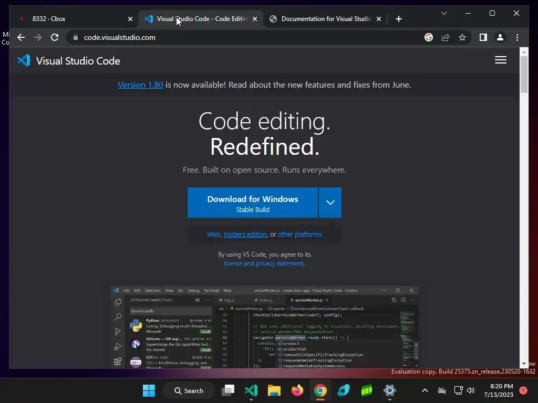The width and height of the screenshot is (538, 403).
Task: Open File Explorer from the taskbar
Action: click(274, 390)
